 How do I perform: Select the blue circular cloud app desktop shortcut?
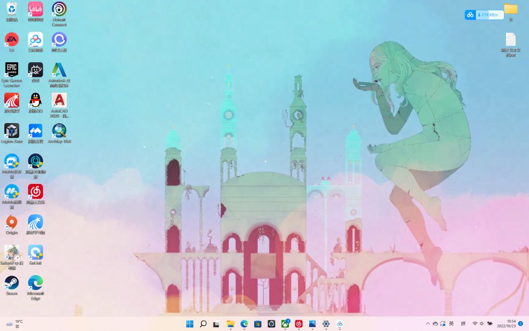pyautogui.click(x=59, y=42)
